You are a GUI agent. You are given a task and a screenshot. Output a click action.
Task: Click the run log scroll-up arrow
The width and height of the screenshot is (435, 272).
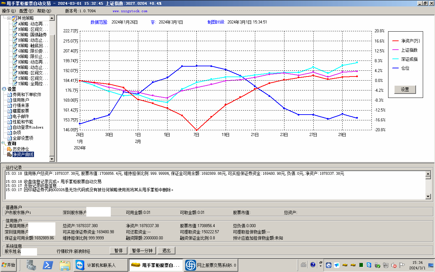[428, 173]
